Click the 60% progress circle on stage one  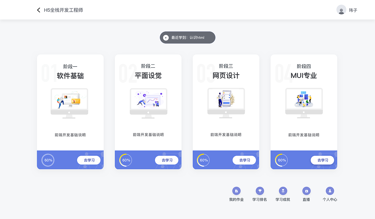coord(48,160)
